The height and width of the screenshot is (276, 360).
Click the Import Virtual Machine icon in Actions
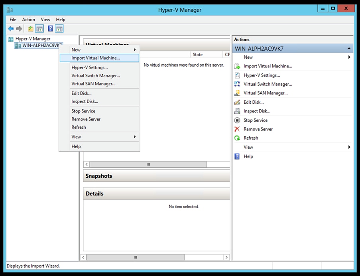[x=237, y=66]
